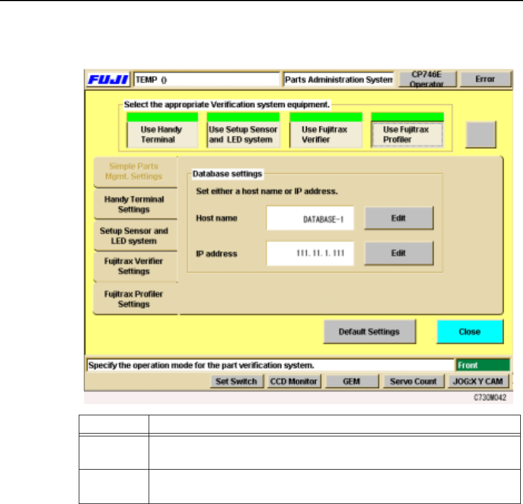Switch to Setup Sensor and LED system tab
Screen dimensions: 523x504
pyautogui.click(x=135, y=236)
